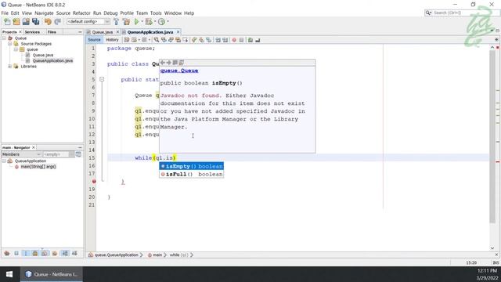The height and width of the screenshot is (282, 501).
Task: Click the New File toolbar icon
Action: pyautogui.click(x=7, y=22)
